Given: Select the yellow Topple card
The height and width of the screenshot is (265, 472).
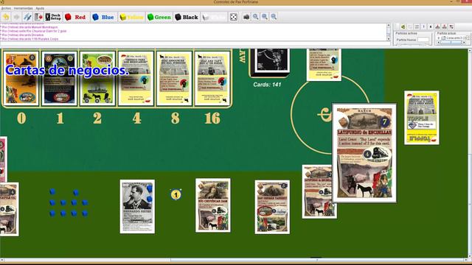Looking at the screenshot, I should (421, 118).
